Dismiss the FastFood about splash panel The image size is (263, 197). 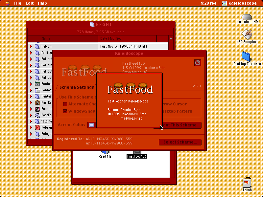tap(129, 100)
